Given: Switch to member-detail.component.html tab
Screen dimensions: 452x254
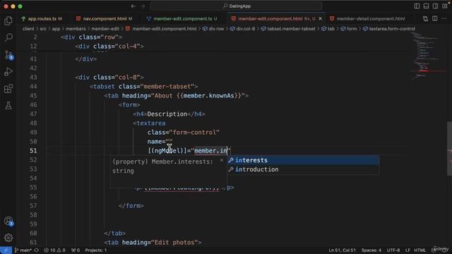Looking at the screenshot, I should 370,19.
